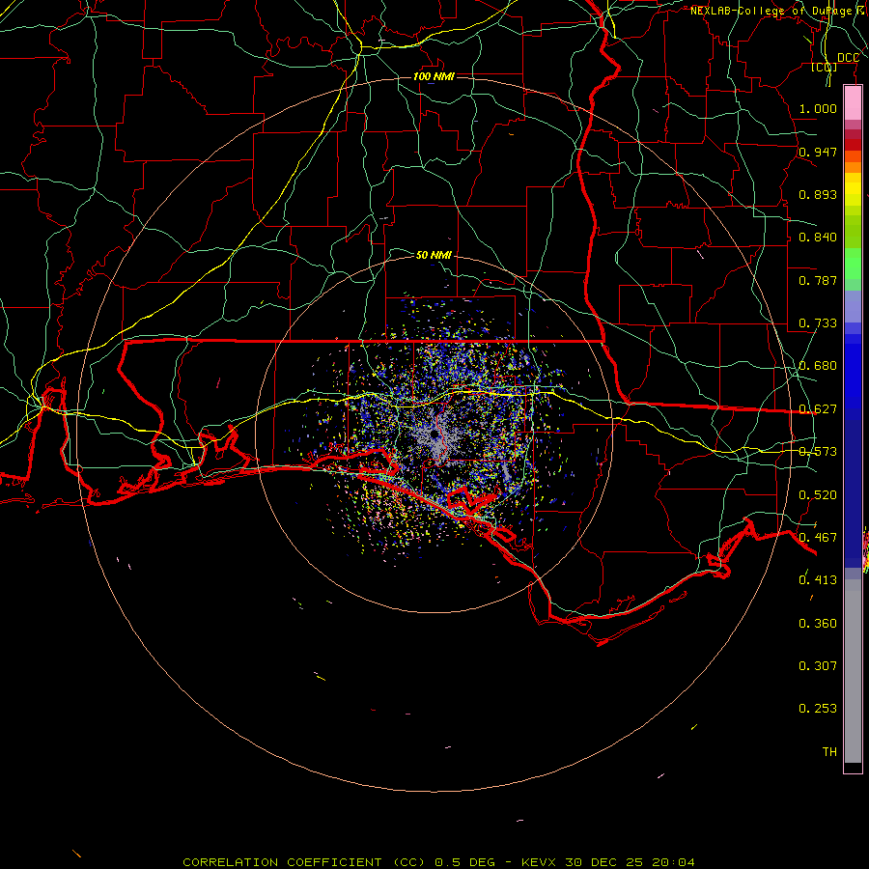Viewport: 869px width, 869px height.
Task: Select the 0.413 scale value
Action: click(x=818, y=579)
